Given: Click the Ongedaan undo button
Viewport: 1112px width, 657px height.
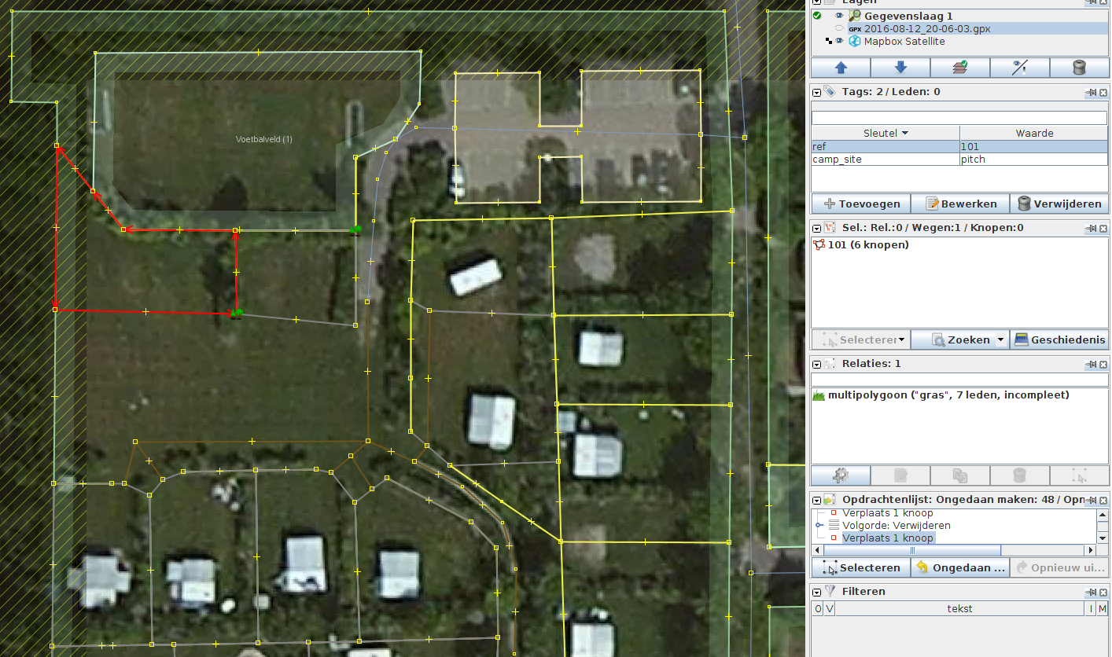Looking at the screenshot, I should [959, 567].
